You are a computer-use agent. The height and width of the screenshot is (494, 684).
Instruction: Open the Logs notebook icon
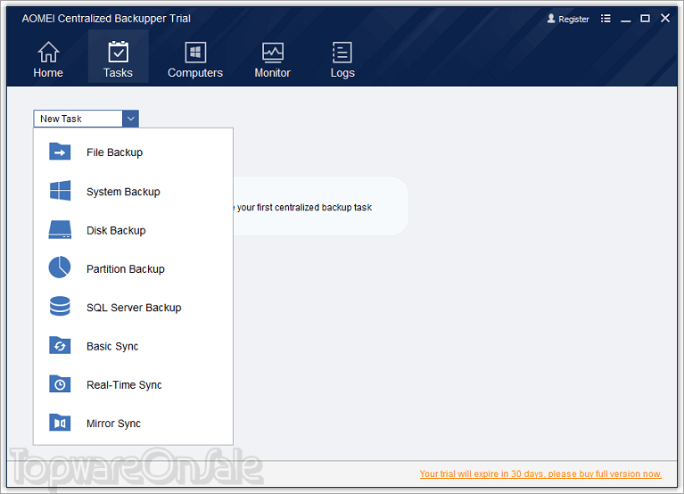point(342,53)
